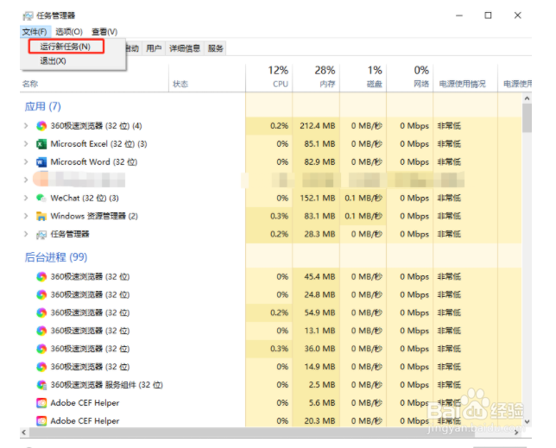The image size is (556, 448).
Task: Expand the Microsoft Excel (3) group
Action: [x=26, y=144]
